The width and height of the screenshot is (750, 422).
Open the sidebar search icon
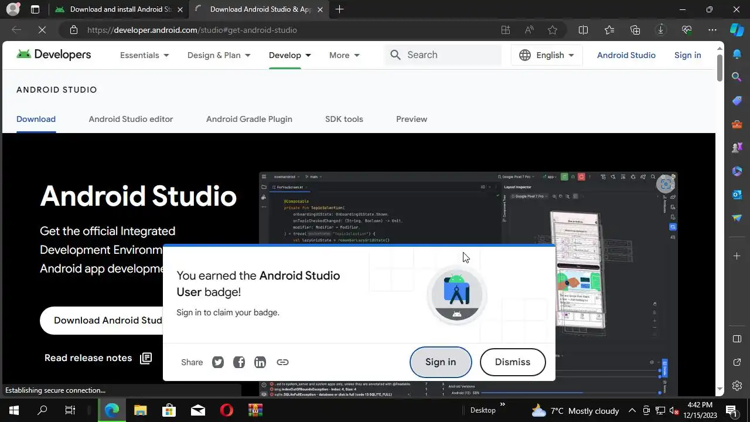pyautogui.click(x=737, y=77)
